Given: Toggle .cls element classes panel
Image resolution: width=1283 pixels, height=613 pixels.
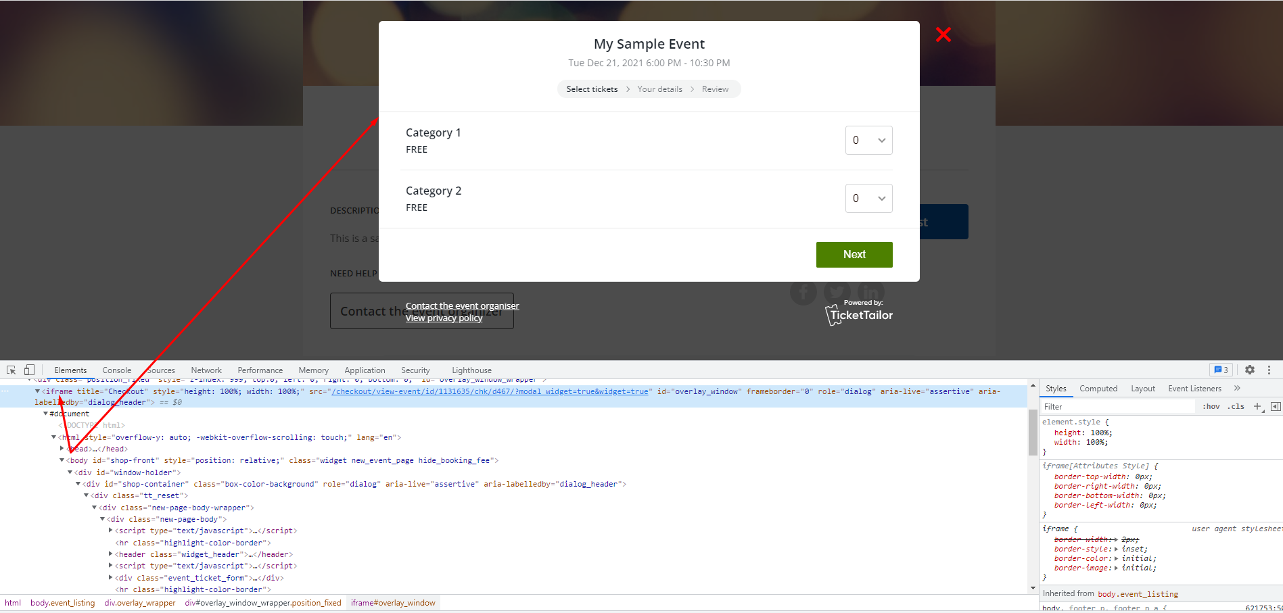Looking at the screenshot, I should [1237, 406].
